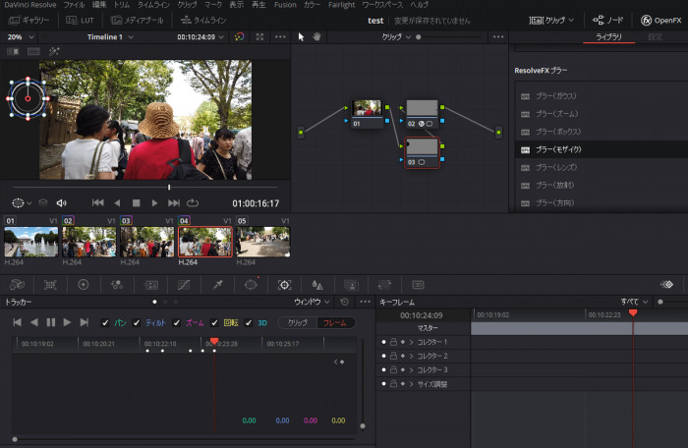This screenshot has height=448, width=688.
Task: Open the Color Wheels palette icon
Action: pyautogui.click(x=84, y=285)
